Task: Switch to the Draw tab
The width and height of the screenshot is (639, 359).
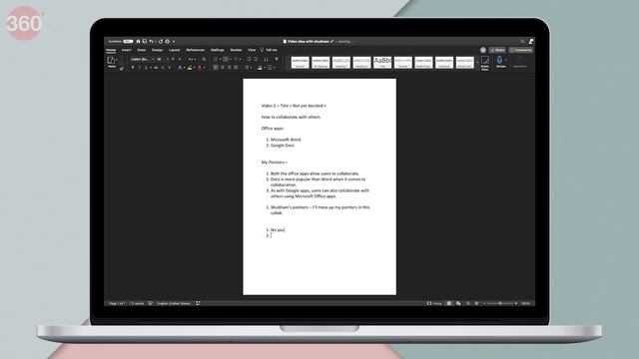Action: click(x=142, y=50)
